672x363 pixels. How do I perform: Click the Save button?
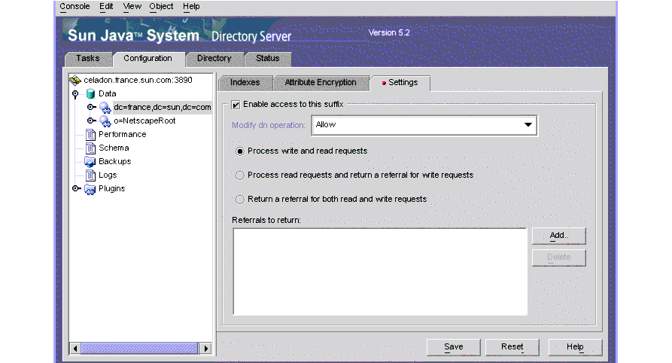(454, 347)
